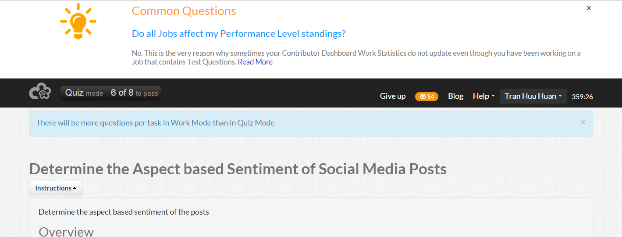Open the orange 54 messages envelope badge
Viewport: 622px width, 237px height.
pos(427,97)
